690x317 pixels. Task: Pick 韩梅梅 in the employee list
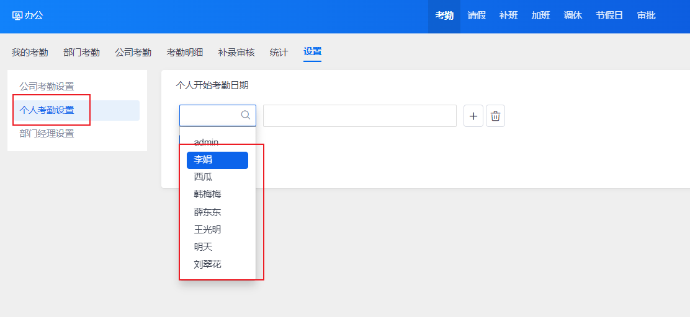(208, 194)
